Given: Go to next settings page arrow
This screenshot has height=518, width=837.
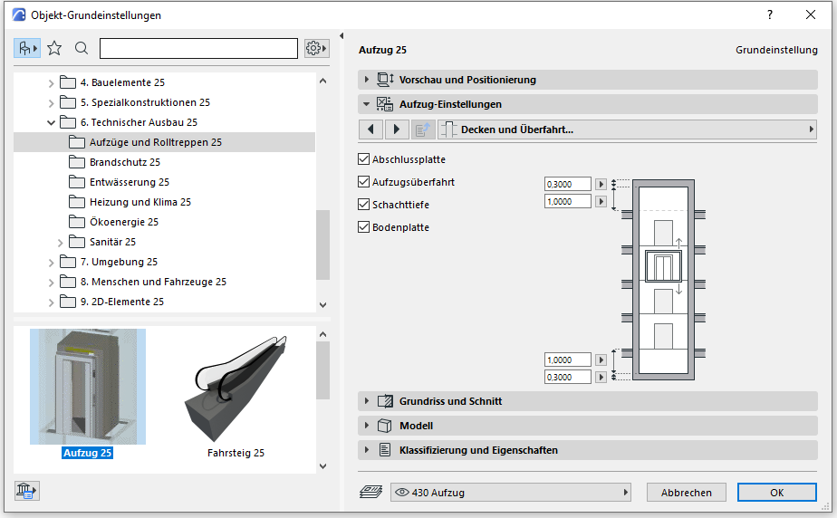Looking at the screenshot, I should click(397, 129).
